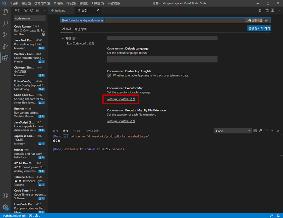283x218 pixels.
Task: Open the 보기(V) menu
Action: pyautogui.click(x=58, y=3)
